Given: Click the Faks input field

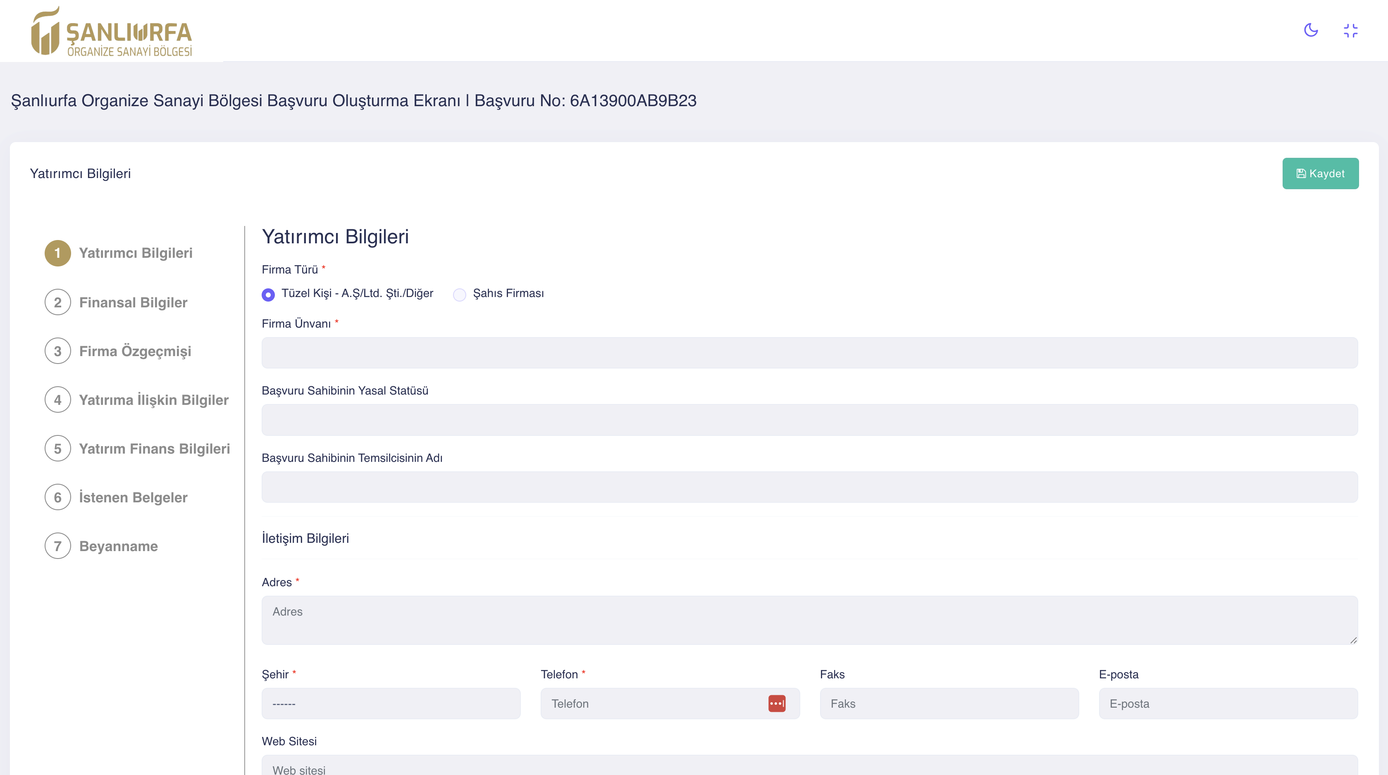Looking at the screenshot, I should [949, 704].
